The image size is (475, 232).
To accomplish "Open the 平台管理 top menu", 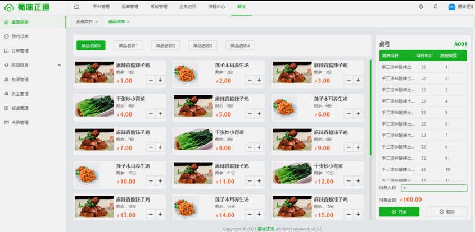I will (x=101, y=7).
